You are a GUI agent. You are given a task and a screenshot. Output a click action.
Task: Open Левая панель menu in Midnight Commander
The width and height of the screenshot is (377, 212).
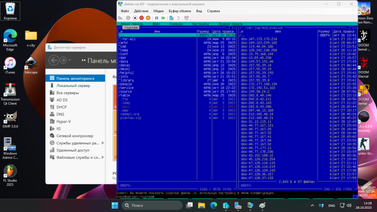[132, 24]
